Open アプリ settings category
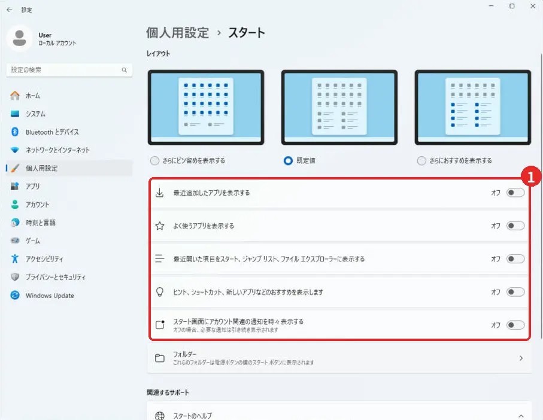 pyautogui.click(x=69, y=186)
